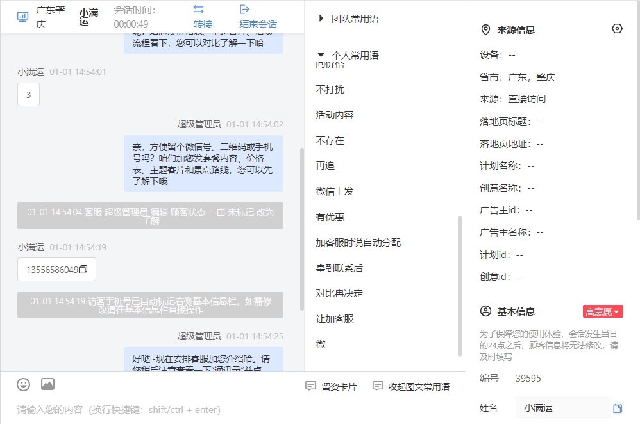640x424 pixels.
Task: Select the phrase 加客服时说自动分配
Action: pyautogui.click(x=358, y=243)
